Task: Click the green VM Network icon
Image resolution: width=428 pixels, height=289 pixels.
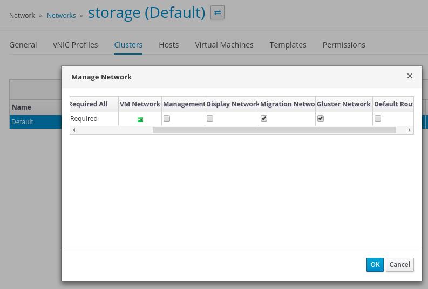Action: [x=140, y=119]
